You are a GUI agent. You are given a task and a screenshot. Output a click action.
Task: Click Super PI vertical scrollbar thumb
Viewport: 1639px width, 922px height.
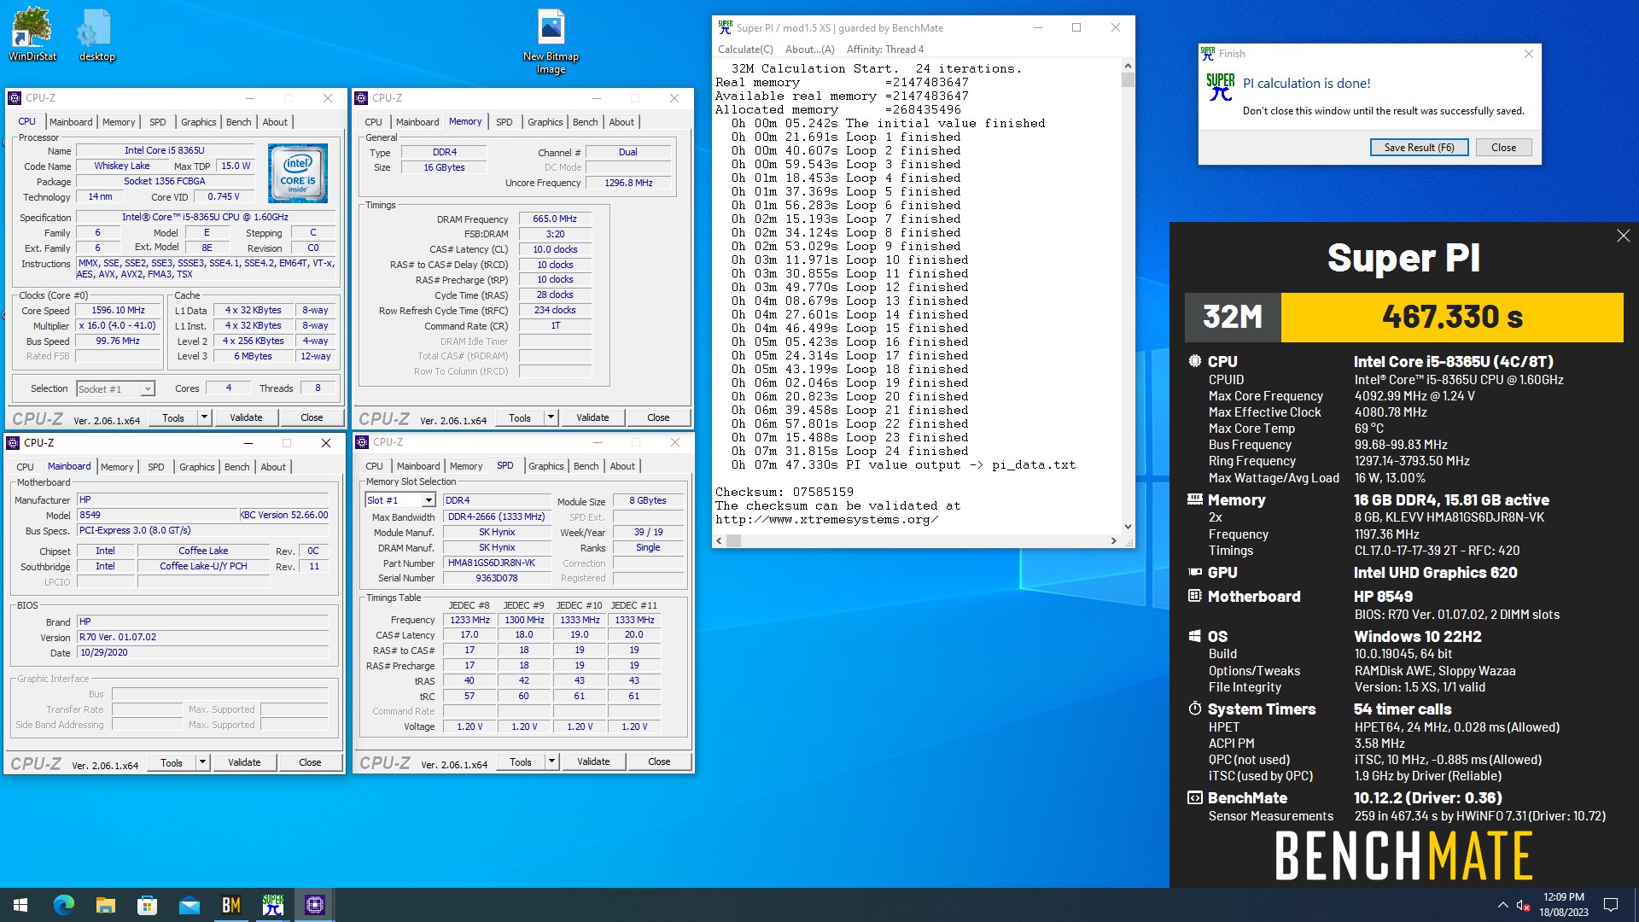1128,79
